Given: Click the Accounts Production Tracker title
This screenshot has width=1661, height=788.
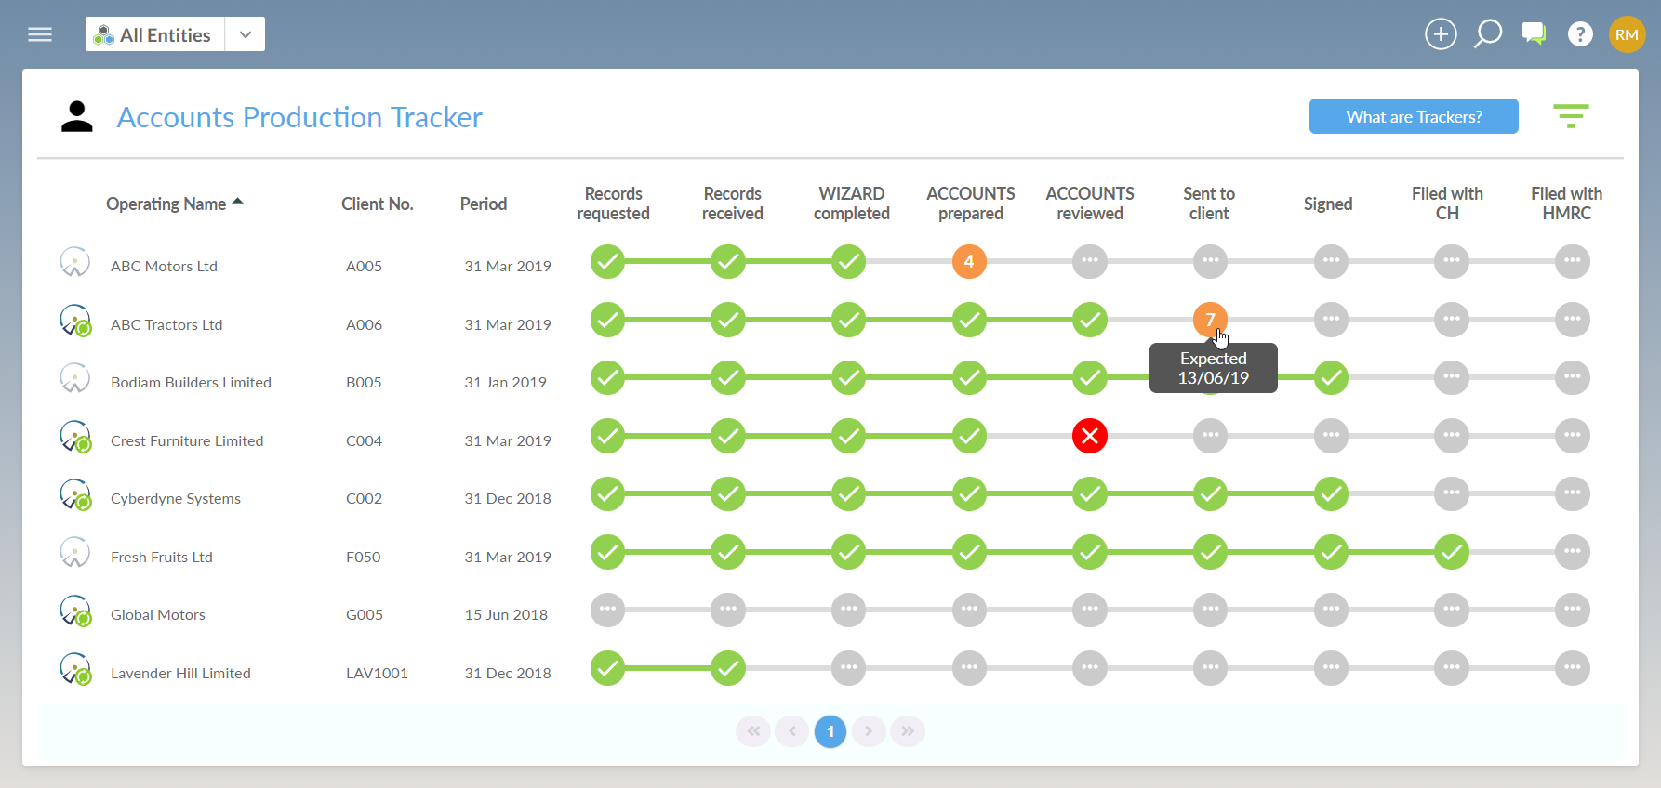Looking at the screenshot, I should [x=299, y=117].
